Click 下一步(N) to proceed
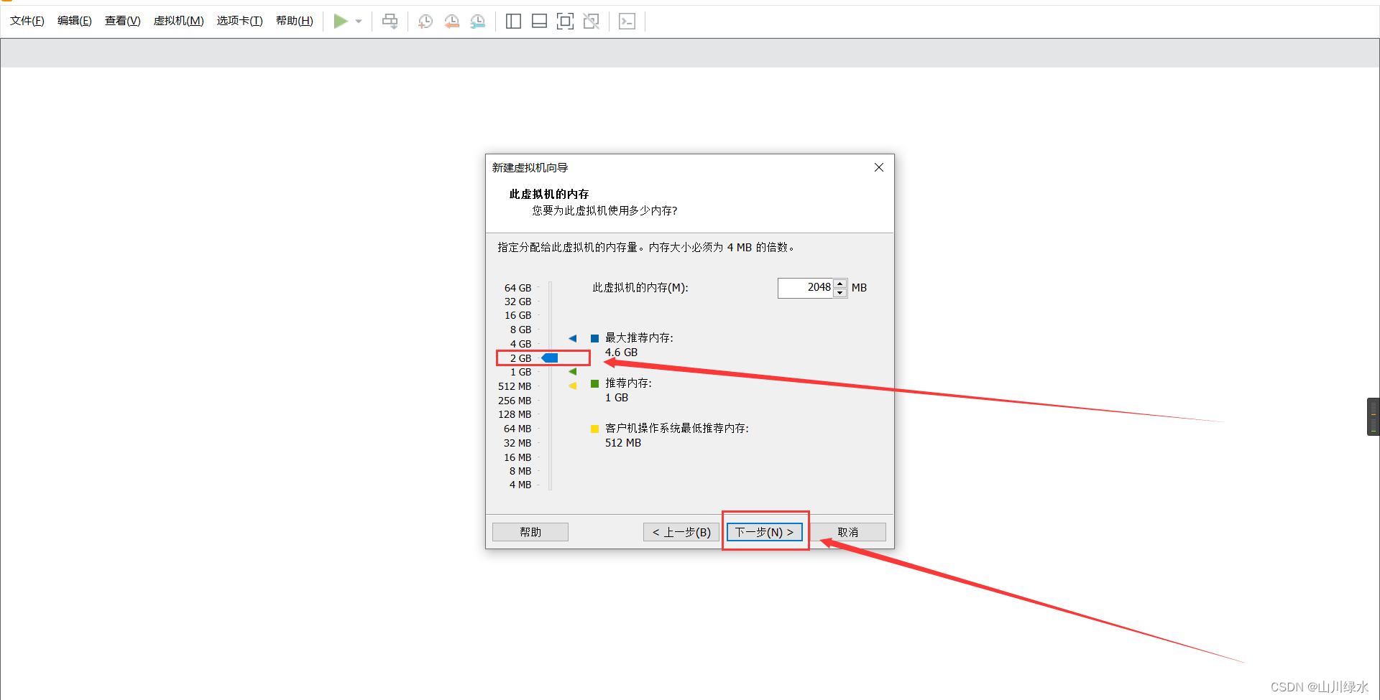The width and height of the screenshot is (1380, 700). tap(764, 532)
